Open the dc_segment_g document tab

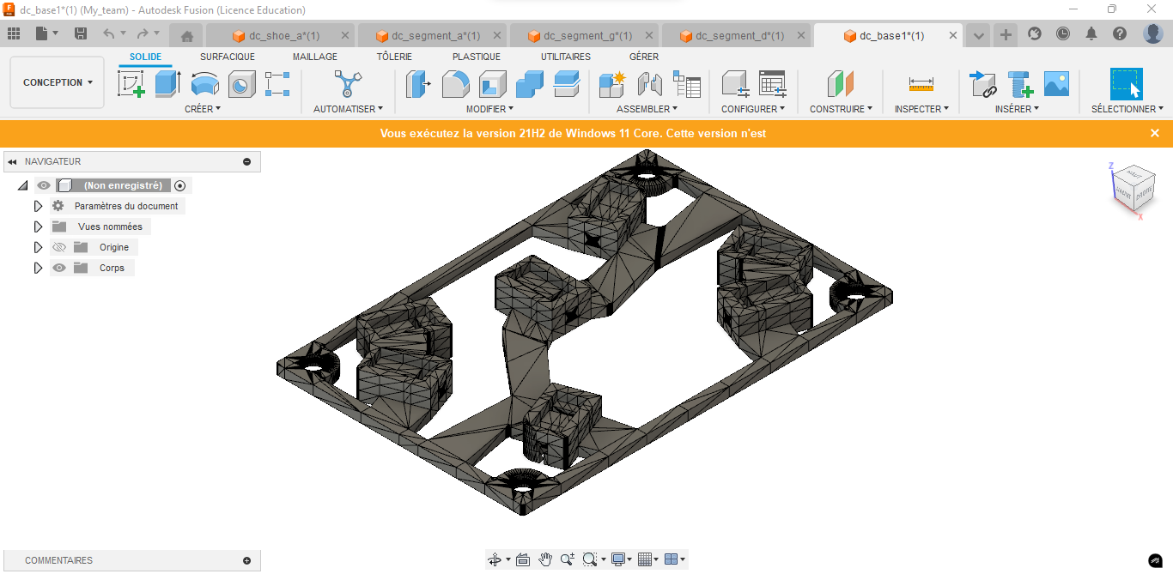(587, 36)
